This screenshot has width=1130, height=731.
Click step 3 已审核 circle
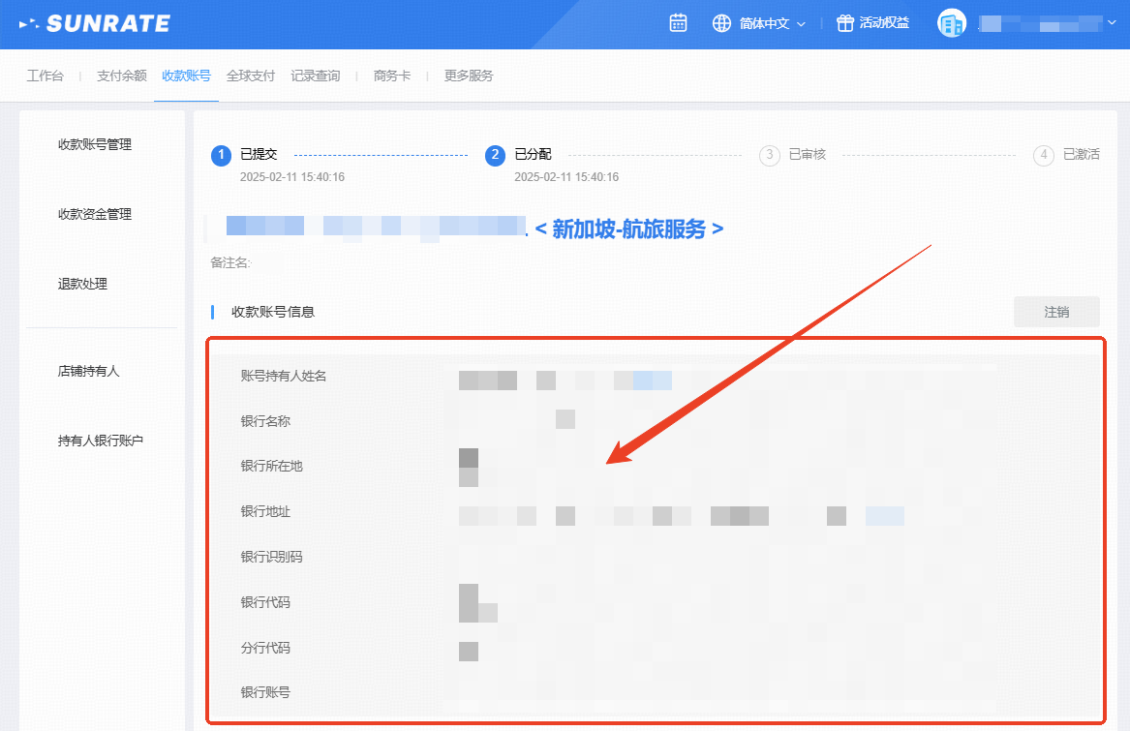(770, 155)
